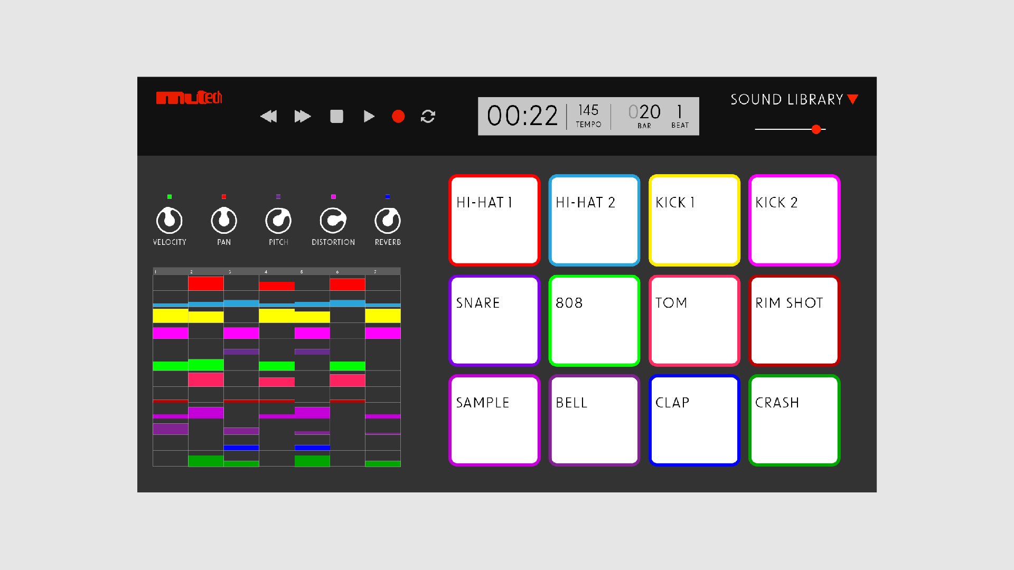Click the red volume slider handle

point(816,129)
